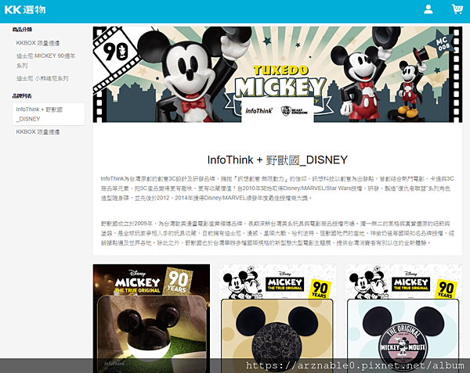Click the 品牌列表 sidebar heading

(x=22, y=96)
